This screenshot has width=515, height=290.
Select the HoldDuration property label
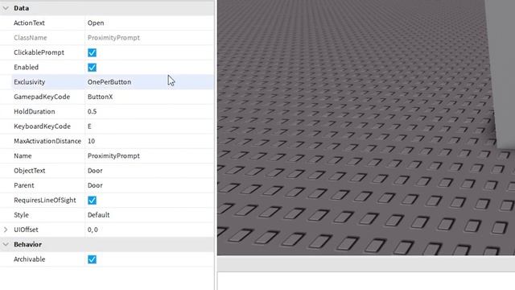coord(34,111)
